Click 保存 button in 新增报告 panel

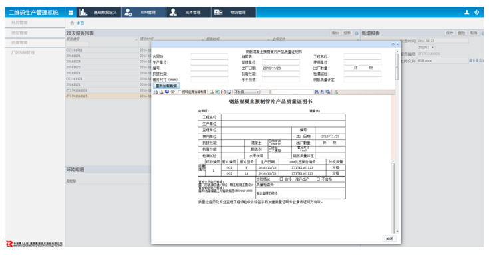click(449, 33)
